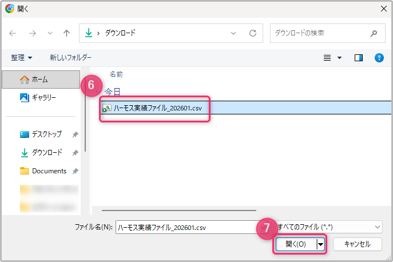393x262 pixels.
Task: Open the help question mark icon
Action: 378,58
